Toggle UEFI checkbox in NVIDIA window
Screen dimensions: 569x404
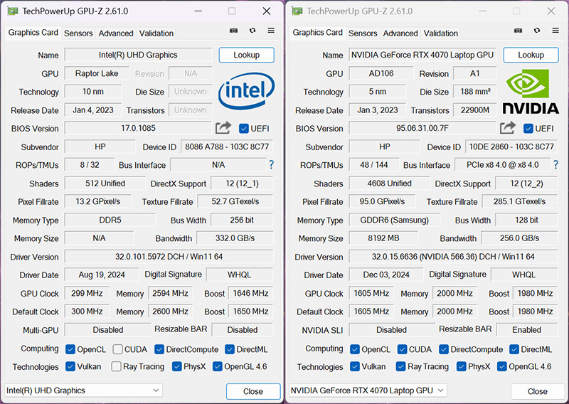[528, 129]
